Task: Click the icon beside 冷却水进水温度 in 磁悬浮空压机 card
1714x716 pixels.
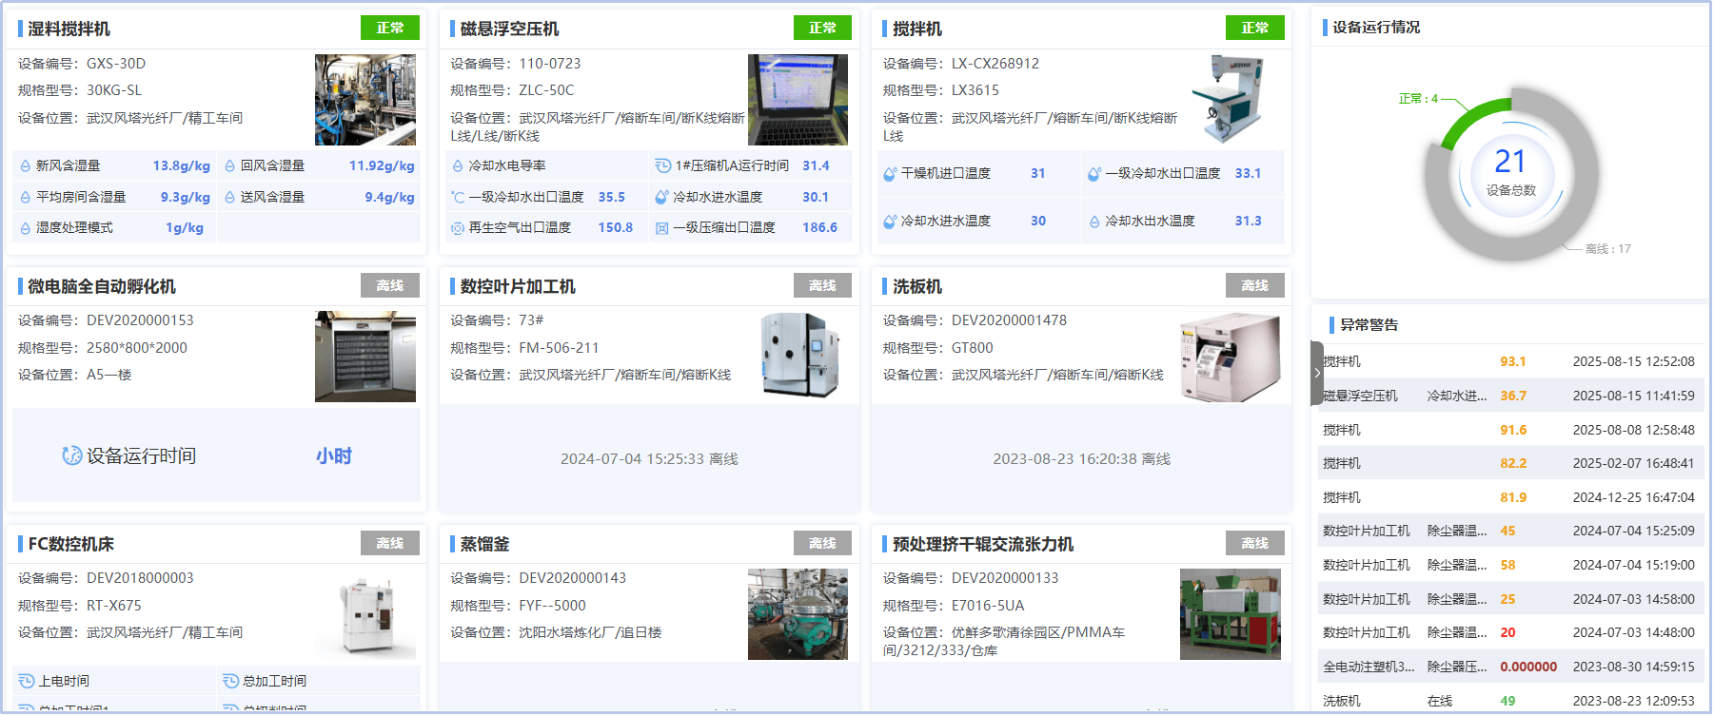Action: click(662, 198)
